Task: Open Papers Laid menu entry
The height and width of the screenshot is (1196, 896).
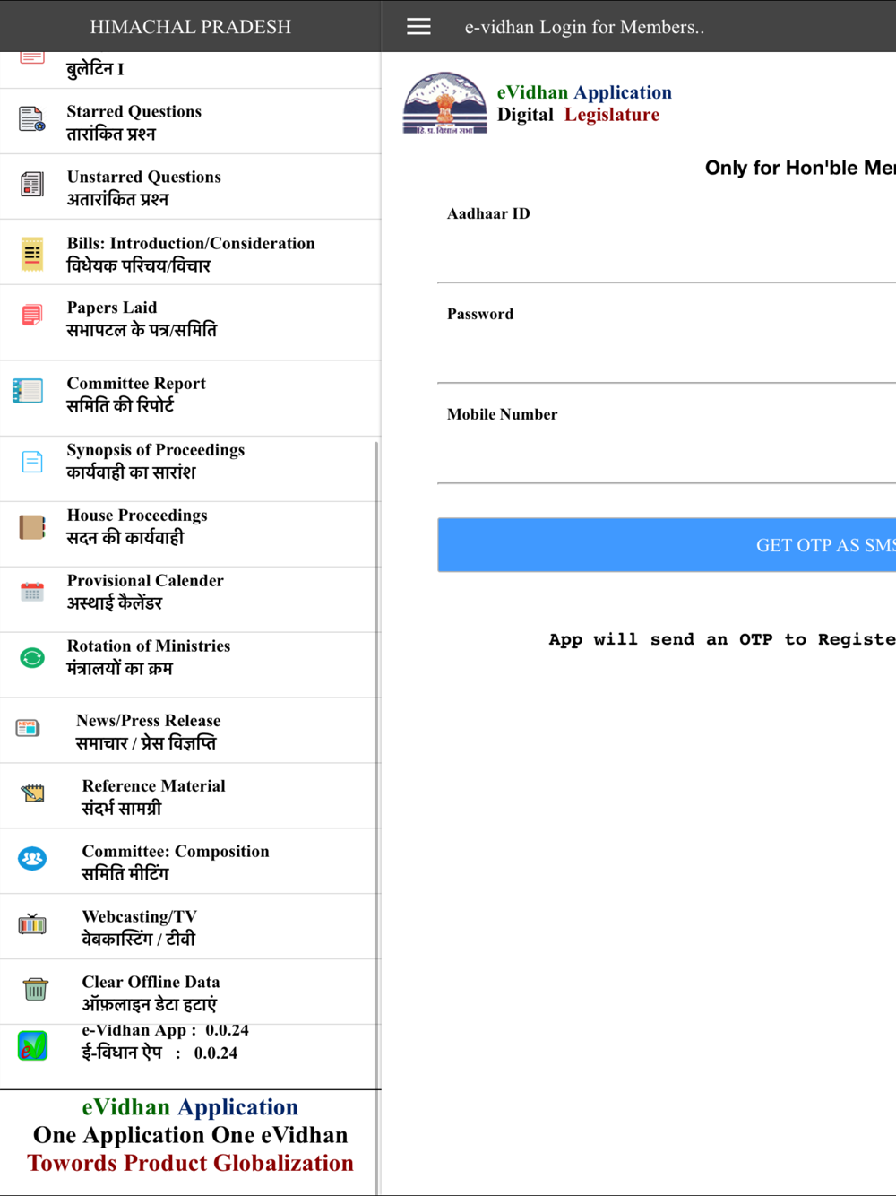Action: pyautogui.click(x=190, y=323)
